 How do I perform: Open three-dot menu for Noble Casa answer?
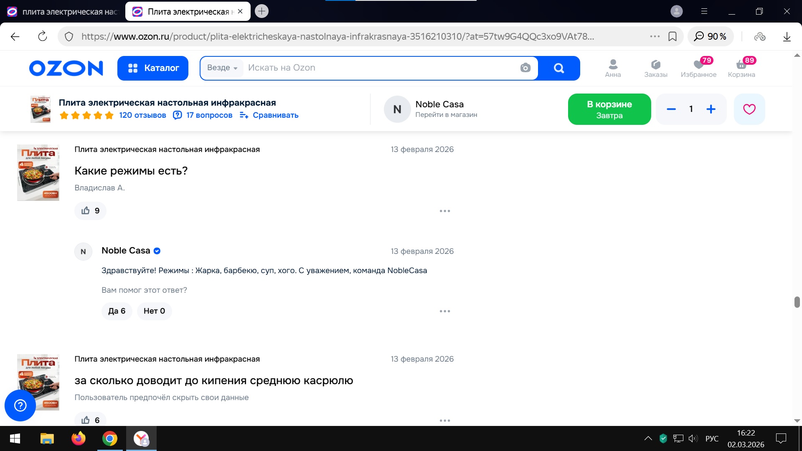[x=444, y=311]
